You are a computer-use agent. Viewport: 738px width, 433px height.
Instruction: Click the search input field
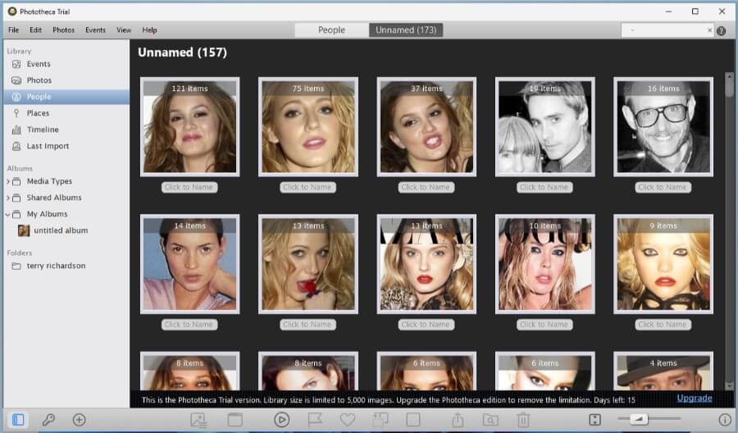click(x=664, y=30)
